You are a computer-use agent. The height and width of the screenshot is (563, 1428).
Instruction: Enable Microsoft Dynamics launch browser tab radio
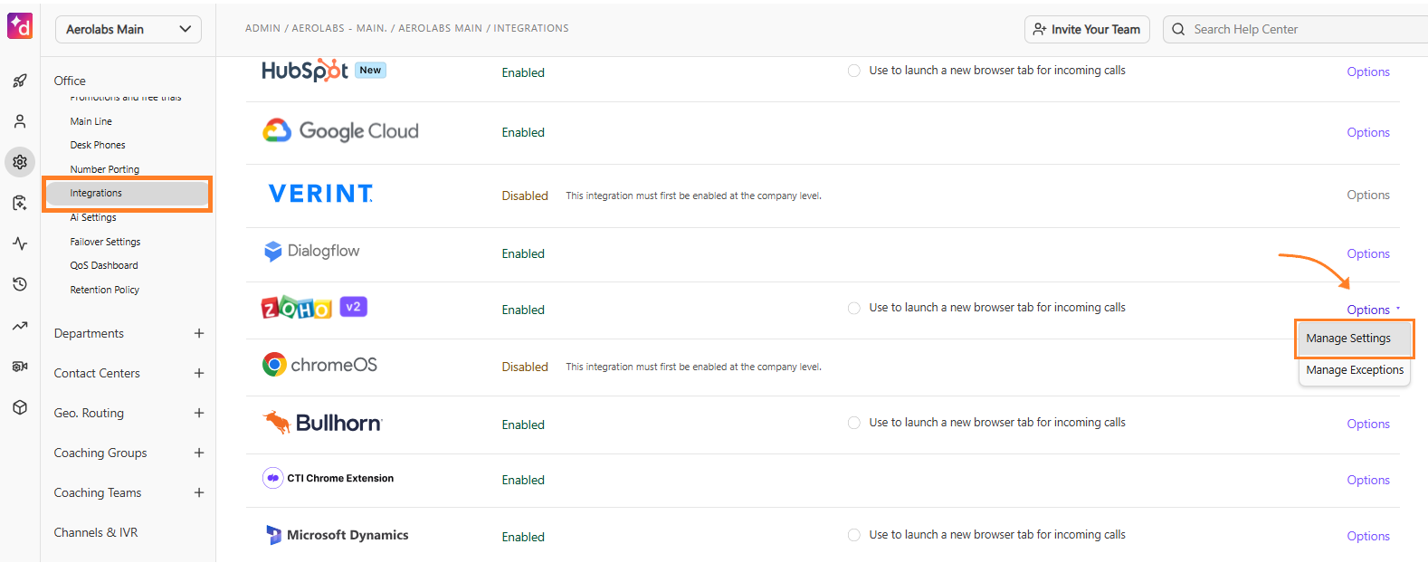[853, 535]
